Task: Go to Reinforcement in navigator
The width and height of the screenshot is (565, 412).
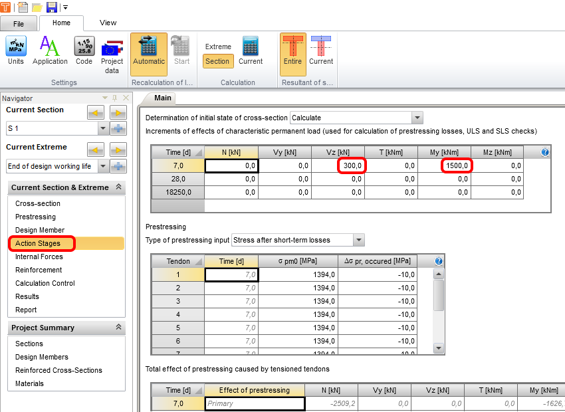Action: [39, 270]
